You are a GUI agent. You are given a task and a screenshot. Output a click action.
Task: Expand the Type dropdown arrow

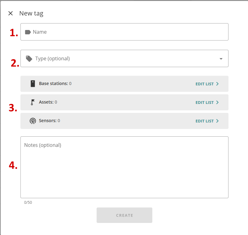click(x=221, y=59)
